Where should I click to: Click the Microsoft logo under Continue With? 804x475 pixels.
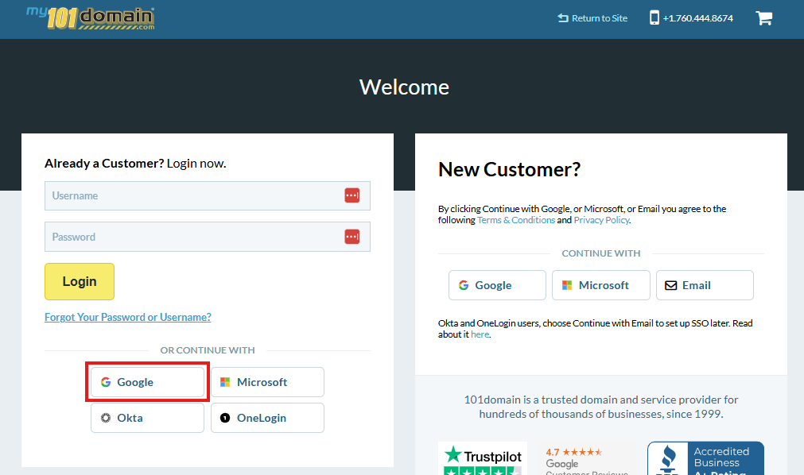coord(569,284)
